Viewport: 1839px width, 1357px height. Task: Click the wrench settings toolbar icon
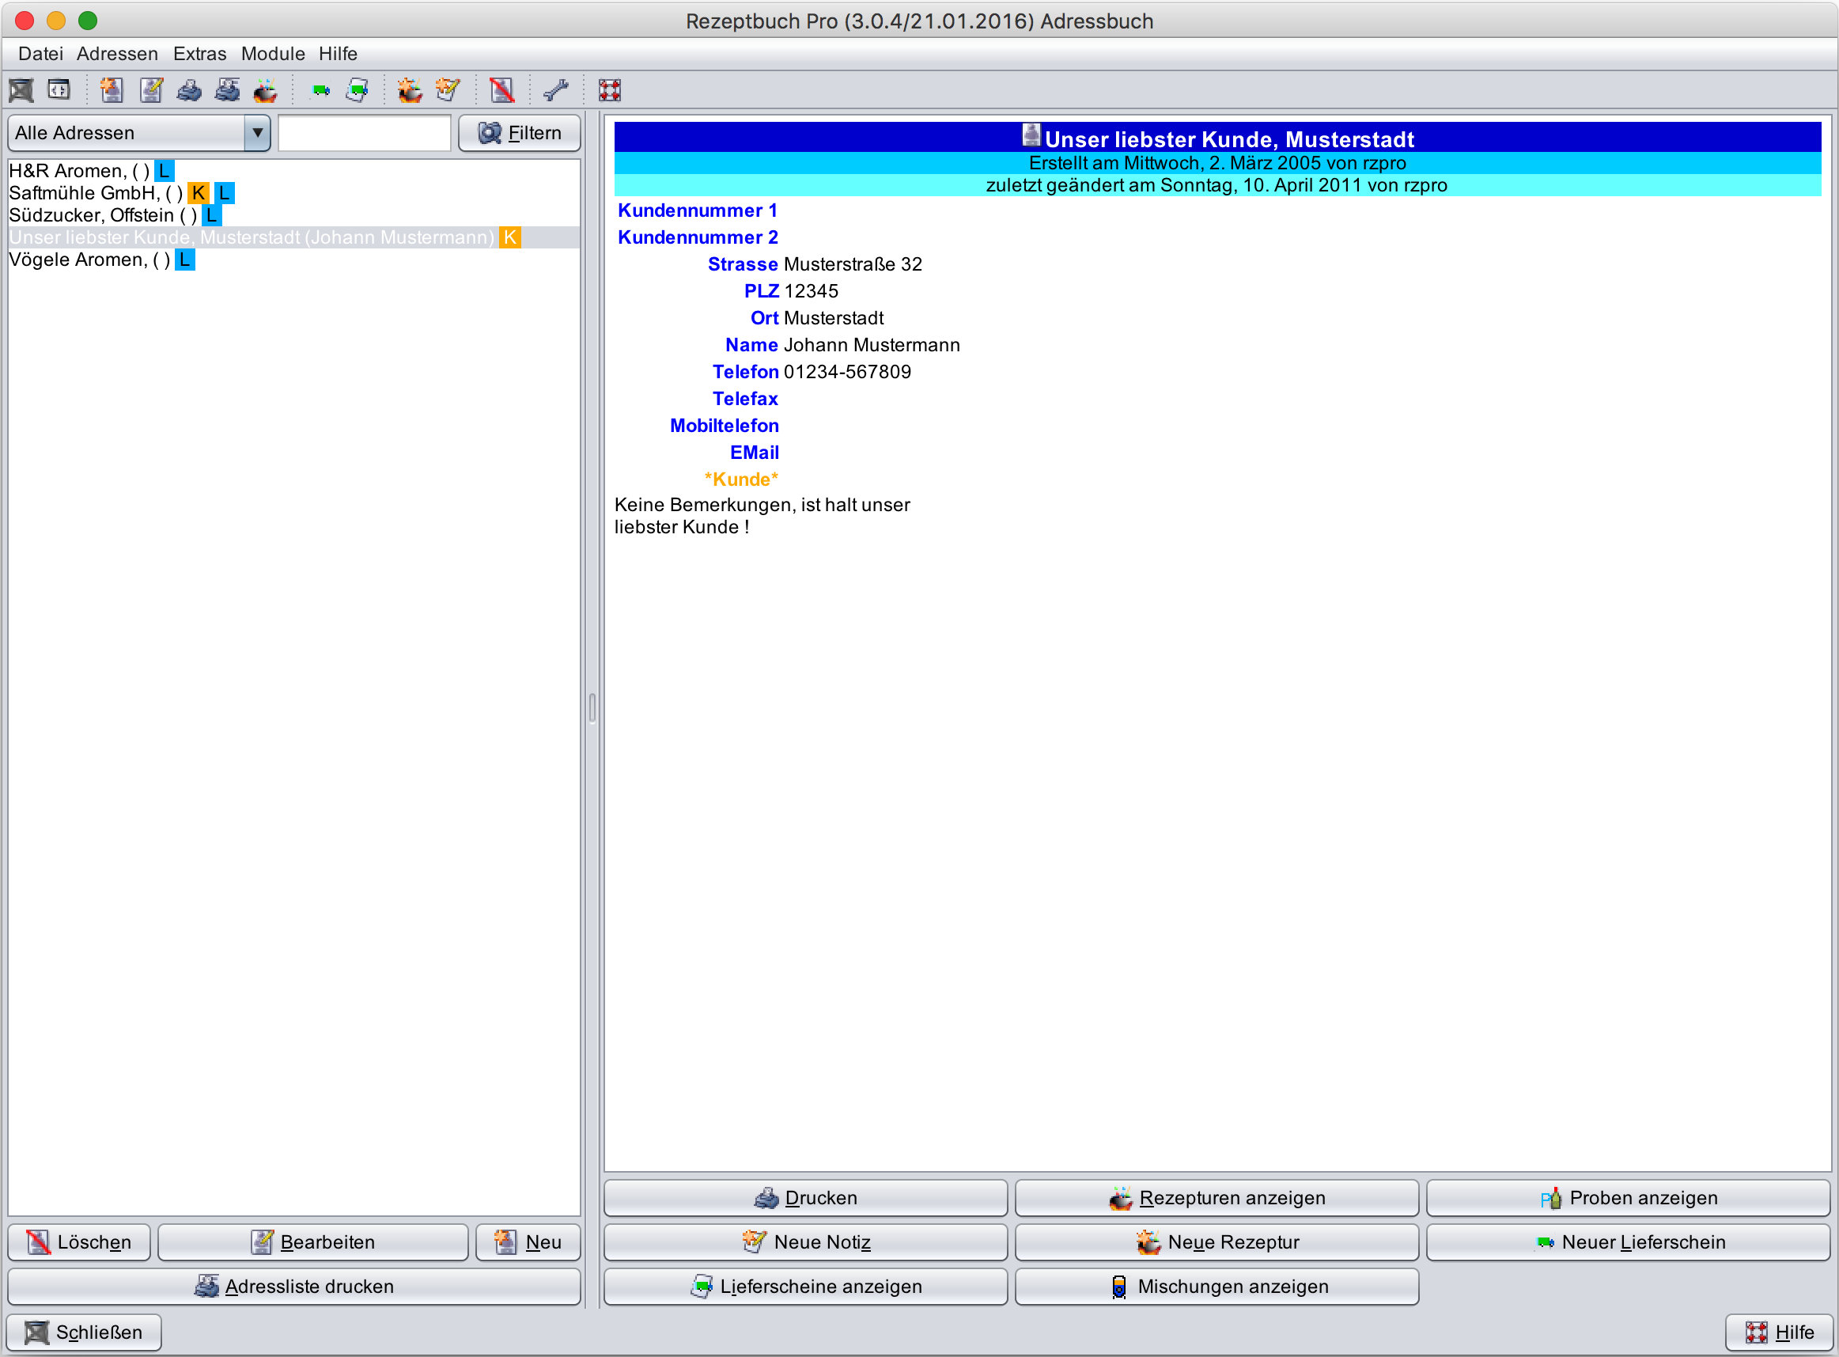coord(556,89)
